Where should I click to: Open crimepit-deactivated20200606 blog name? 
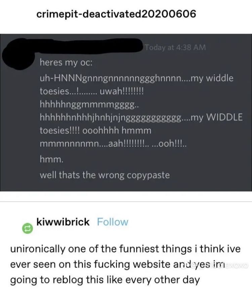(116, 14)
